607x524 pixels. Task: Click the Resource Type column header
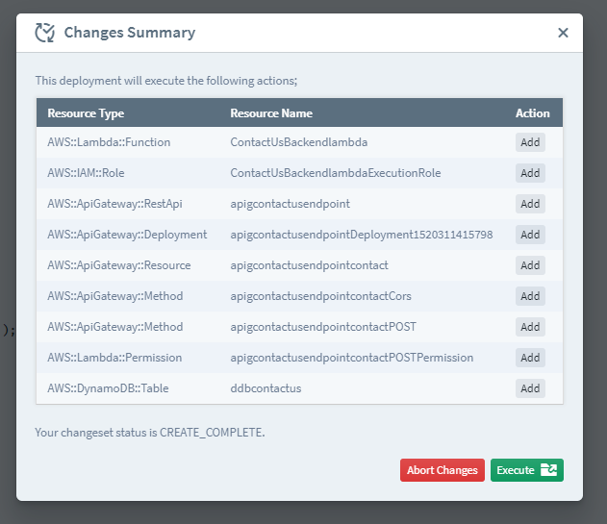(x=86, y=113)
